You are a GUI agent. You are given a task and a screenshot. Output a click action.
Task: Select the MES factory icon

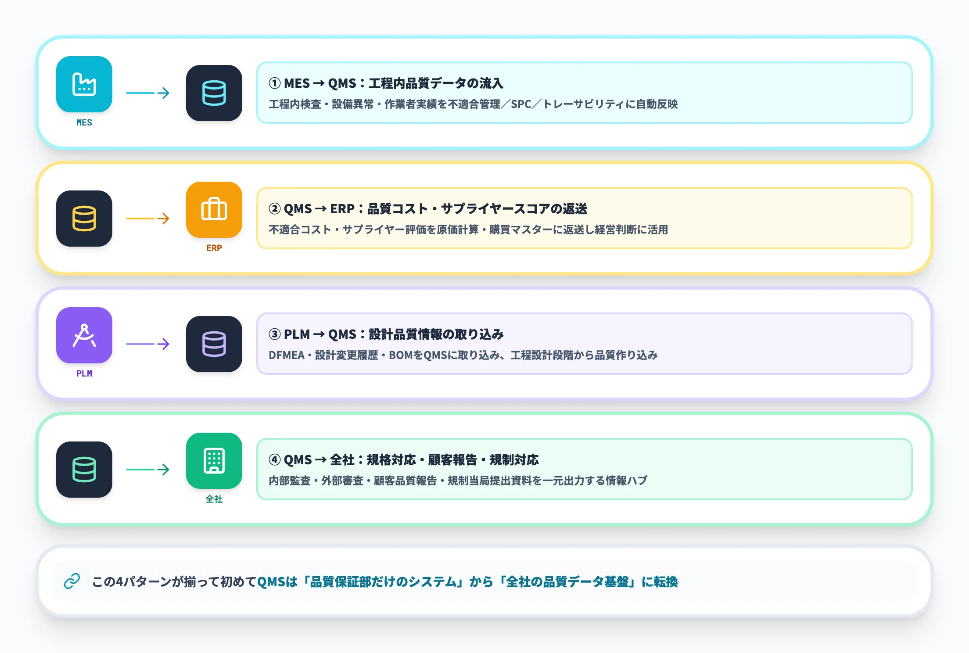coord(84,85)
